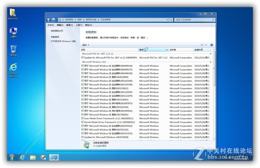Refresh the address bar location
260x168 pixels.
(171, 20)
